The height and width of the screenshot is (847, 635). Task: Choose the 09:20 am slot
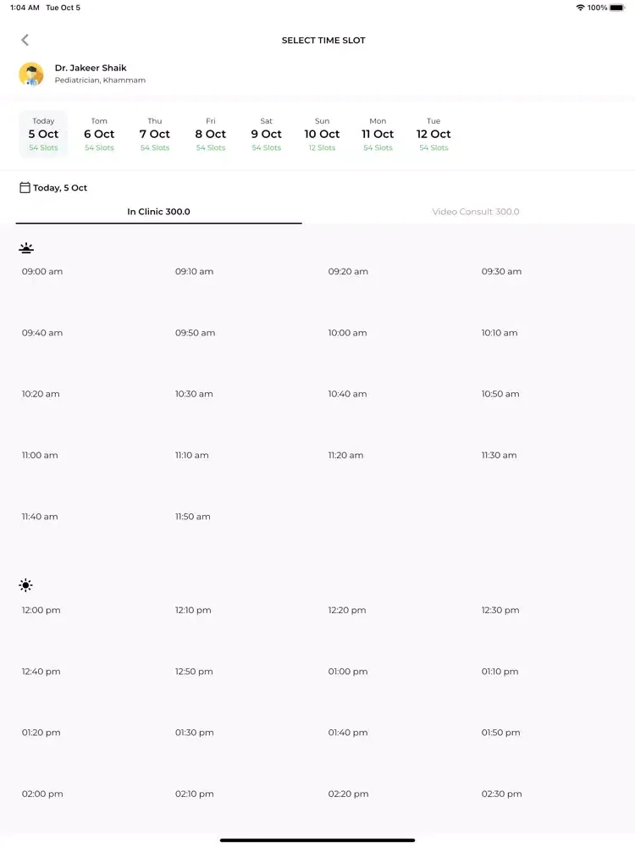point(348,272)
